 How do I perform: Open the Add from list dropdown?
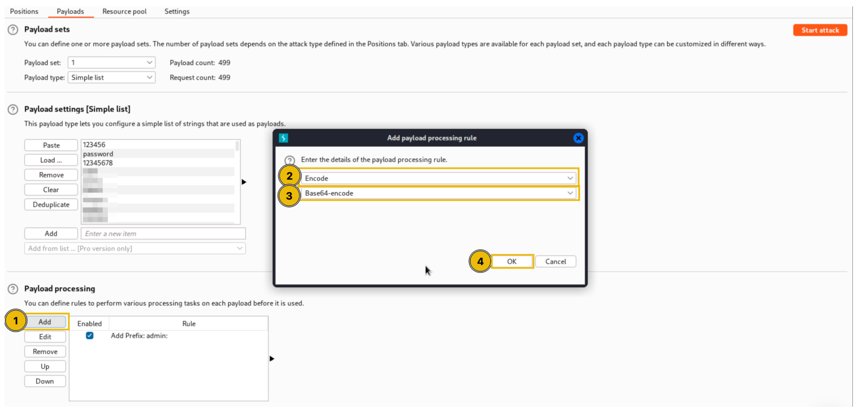coord(135,249)
